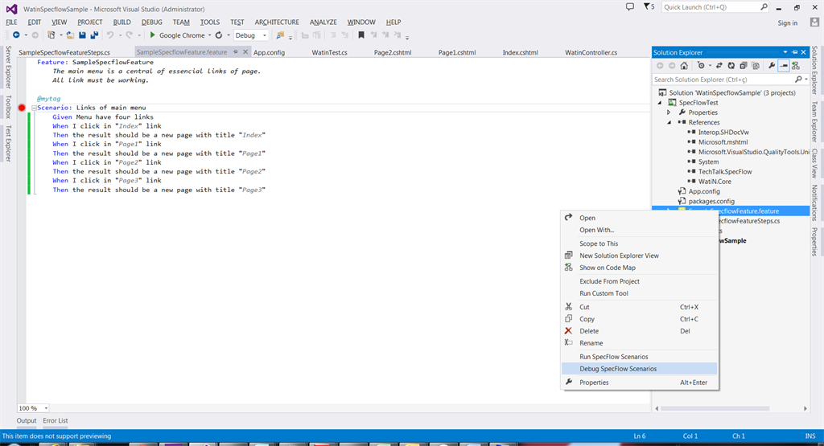This screenshot has height=446, width=824.
Task: Click the Quick Launch input box
Action: (x=710, y=6)
